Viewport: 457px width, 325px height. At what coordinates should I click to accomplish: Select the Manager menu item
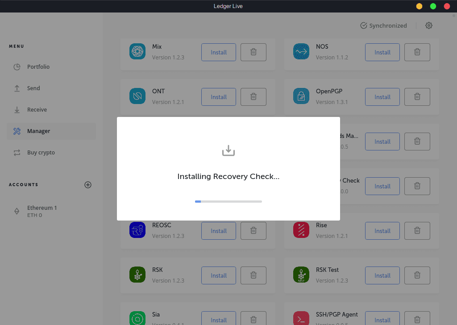[x=51, y=131]
